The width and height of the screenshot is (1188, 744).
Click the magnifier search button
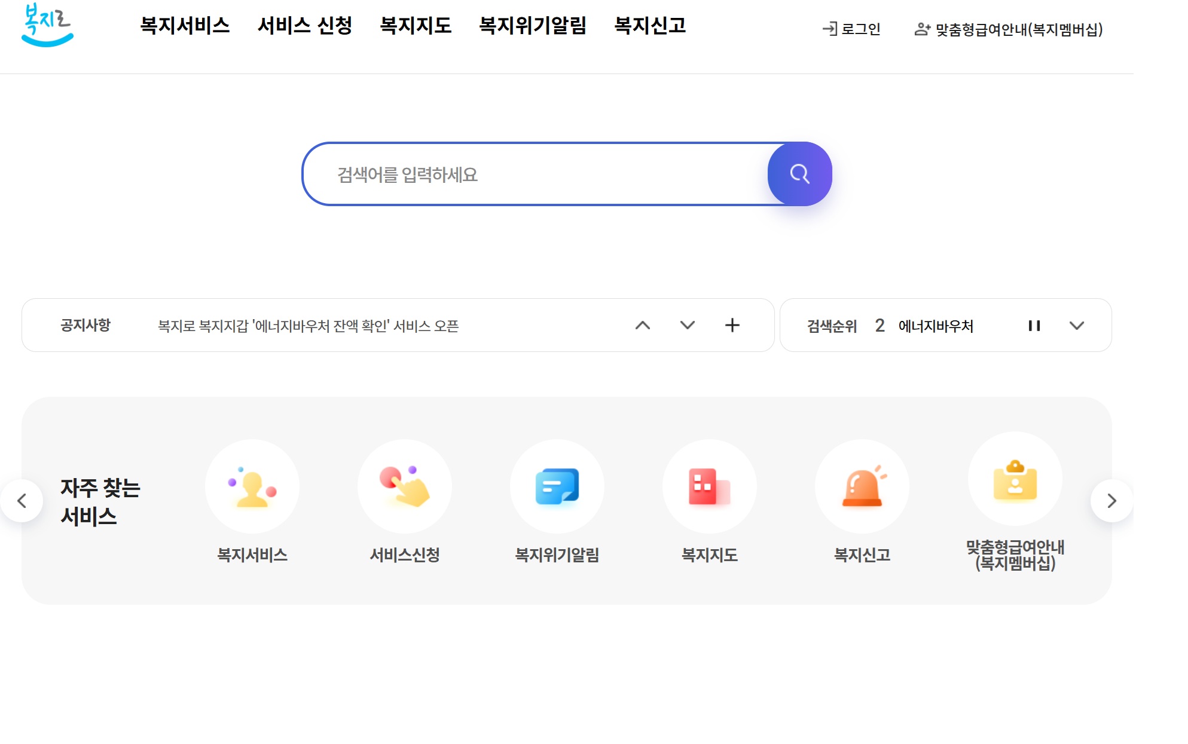[x=799, y=174]
